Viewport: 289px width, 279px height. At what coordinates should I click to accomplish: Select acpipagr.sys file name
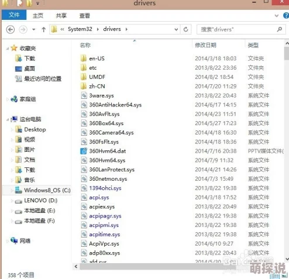[105, 216]
